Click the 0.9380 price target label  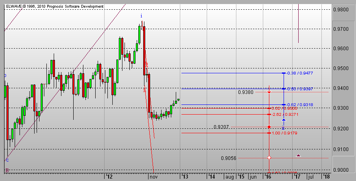click(x=245, y=92)
